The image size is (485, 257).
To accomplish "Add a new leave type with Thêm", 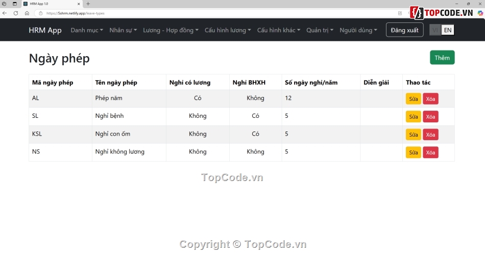I will (x=442, y=58).
